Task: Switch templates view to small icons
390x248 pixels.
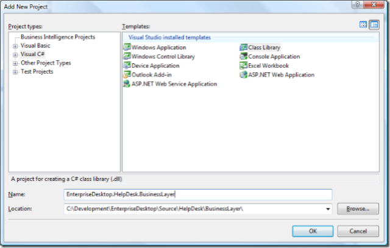Action: 374,24
